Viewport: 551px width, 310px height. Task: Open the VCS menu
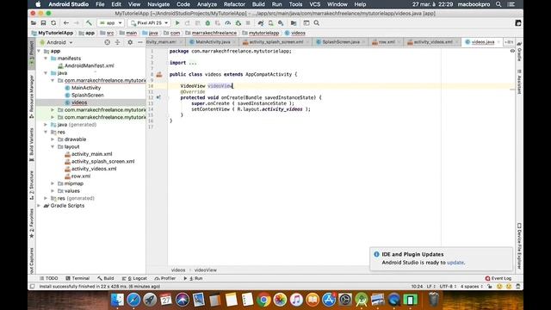[x=314, y=4]
